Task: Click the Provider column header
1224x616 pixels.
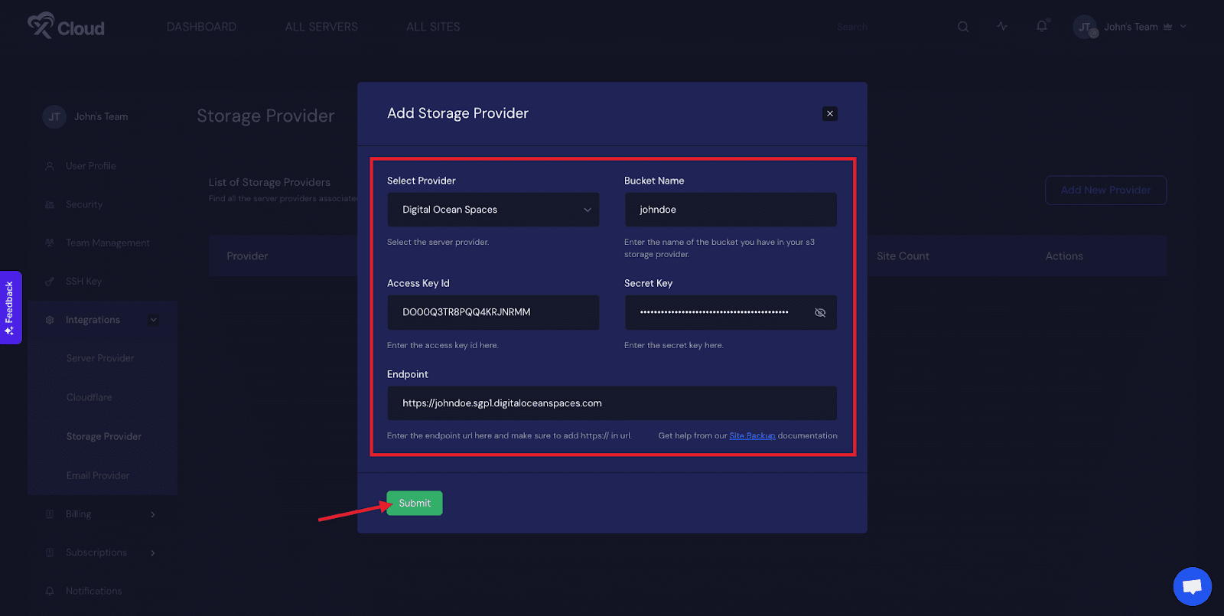Action: tap(247, 256)
